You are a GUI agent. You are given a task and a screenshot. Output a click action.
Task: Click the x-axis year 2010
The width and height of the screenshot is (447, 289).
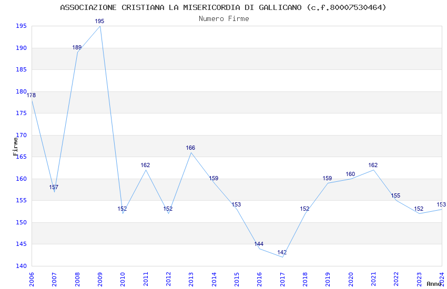pos(123,280)
